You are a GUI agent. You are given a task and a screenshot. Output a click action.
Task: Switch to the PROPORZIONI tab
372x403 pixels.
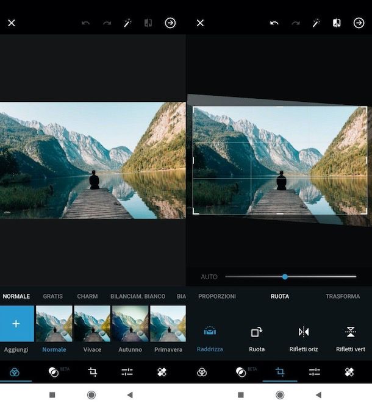coord(217,296)
